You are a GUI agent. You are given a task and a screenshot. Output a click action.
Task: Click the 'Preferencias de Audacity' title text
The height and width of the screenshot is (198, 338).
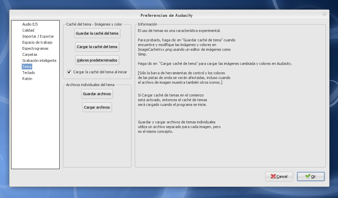pyautogui.click(x=166, y=15)
